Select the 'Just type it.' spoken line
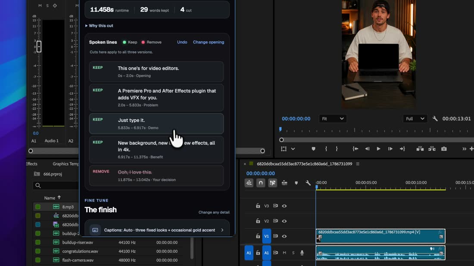 pos(156,124)
